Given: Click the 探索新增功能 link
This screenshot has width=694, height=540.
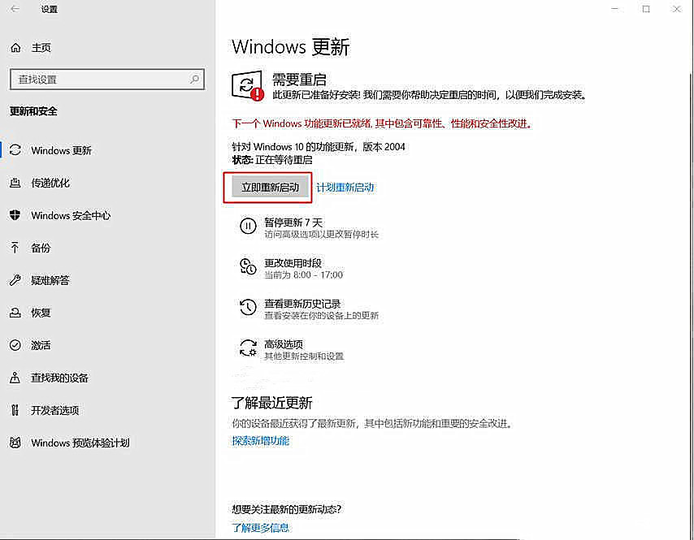Looking at the screenshot, I should (260, 440).
